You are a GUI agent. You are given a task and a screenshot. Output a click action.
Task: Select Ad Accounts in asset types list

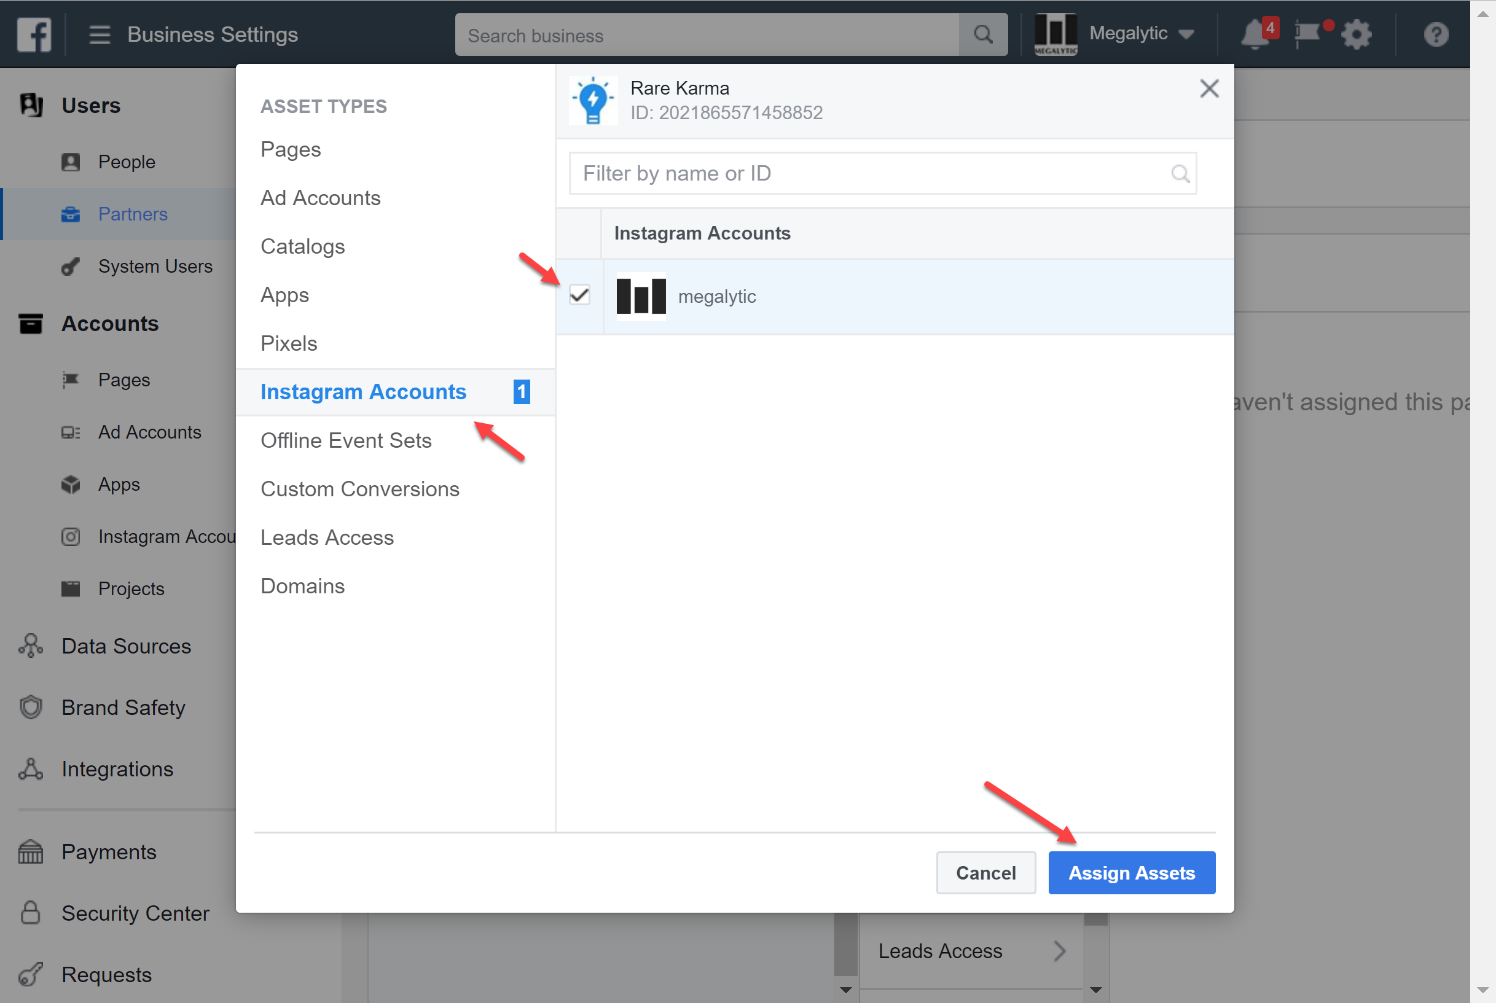(x=321, y=198)
